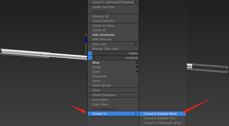Choose Placement from the quad menu
The width and height of the screenshot is (229, 126).
pyautogui.click(x=113, y=76)
